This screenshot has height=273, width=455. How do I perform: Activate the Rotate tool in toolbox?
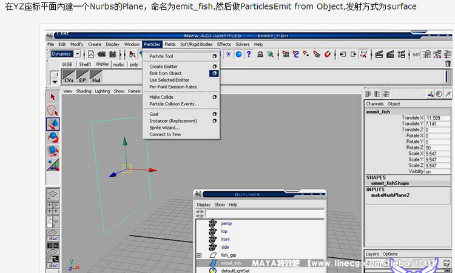(x=53, y=137)
